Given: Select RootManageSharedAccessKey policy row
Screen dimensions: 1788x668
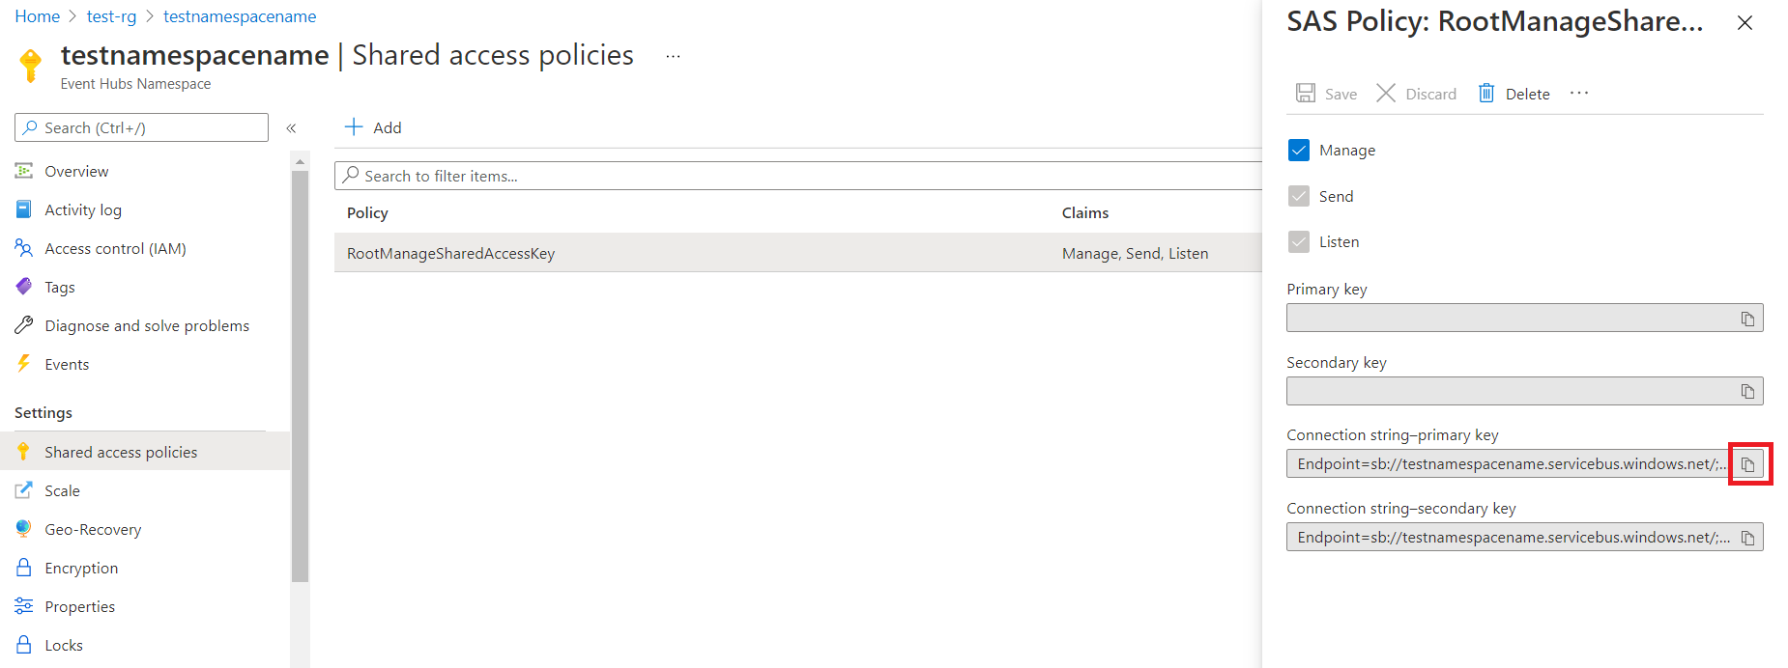Looking at the screenshot, I should (798, 253).
